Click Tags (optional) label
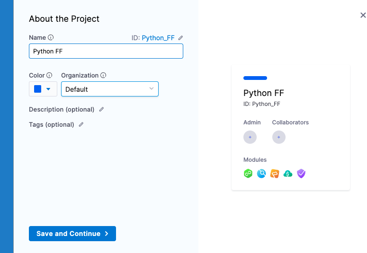 click(52, 124)
